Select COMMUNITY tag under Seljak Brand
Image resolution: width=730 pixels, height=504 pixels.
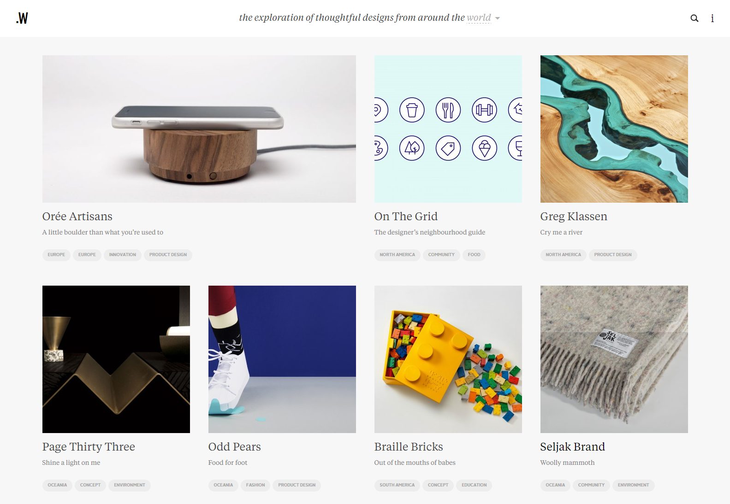tap(591, 485)
